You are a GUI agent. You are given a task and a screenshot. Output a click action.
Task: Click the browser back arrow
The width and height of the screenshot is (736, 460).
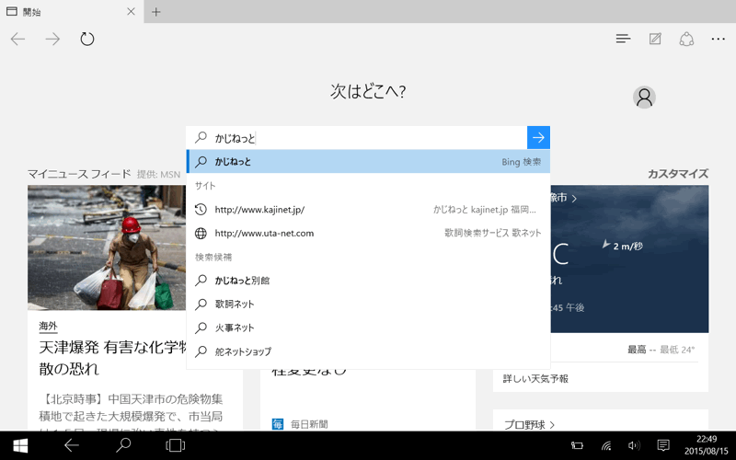[17, 39]
